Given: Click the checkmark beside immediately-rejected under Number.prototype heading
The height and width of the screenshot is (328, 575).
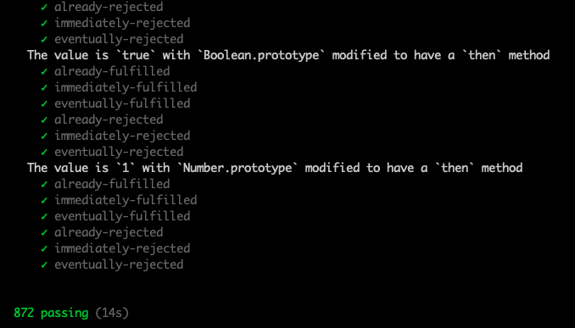Looking at the screenshot, I should [x=44, y=248].
